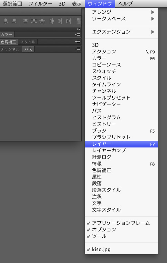Open the 選択範囲 menu in the menu bar
Screen dimensions: 167x263
pyautogui.click(x=12, y=3)
